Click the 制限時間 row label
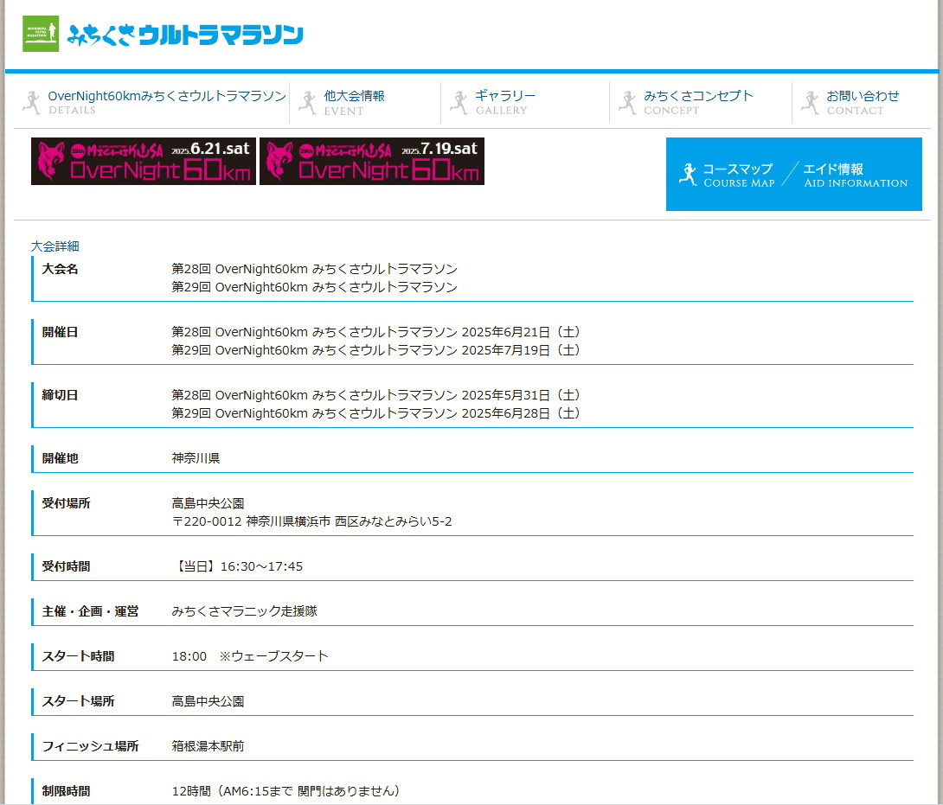 point(66,791)
